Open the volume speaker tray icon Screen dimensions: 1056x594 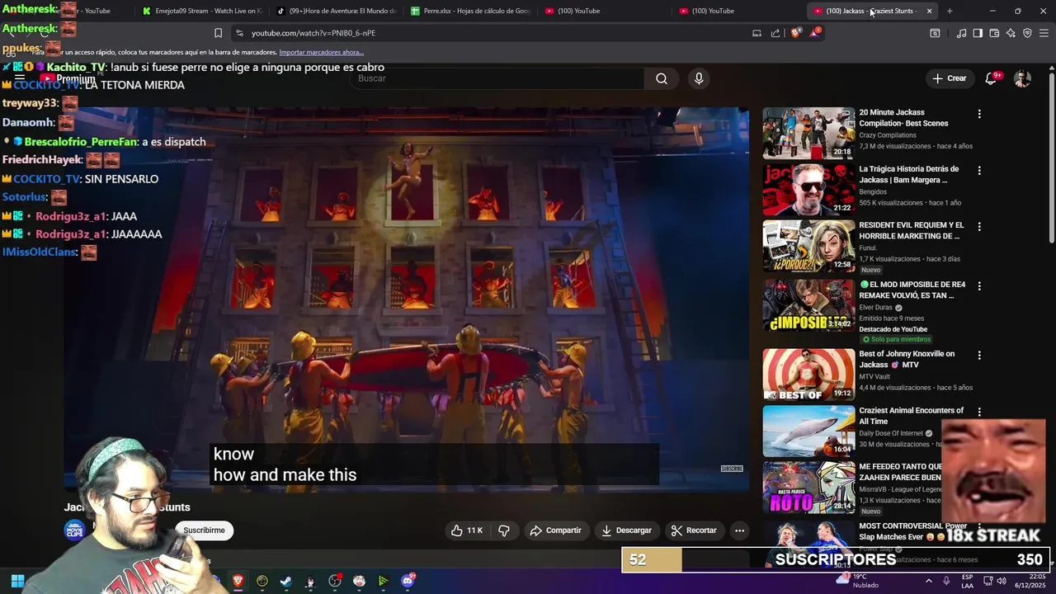(x=1002, y=581)
